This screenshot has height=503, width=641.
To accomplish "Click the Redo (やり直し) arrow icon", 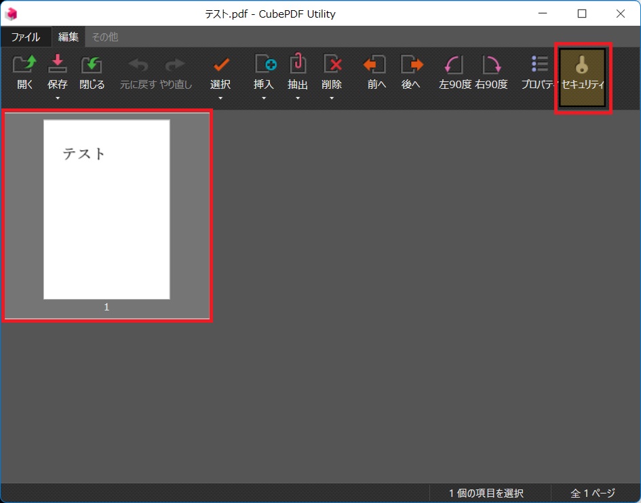I will pos(175,64).
